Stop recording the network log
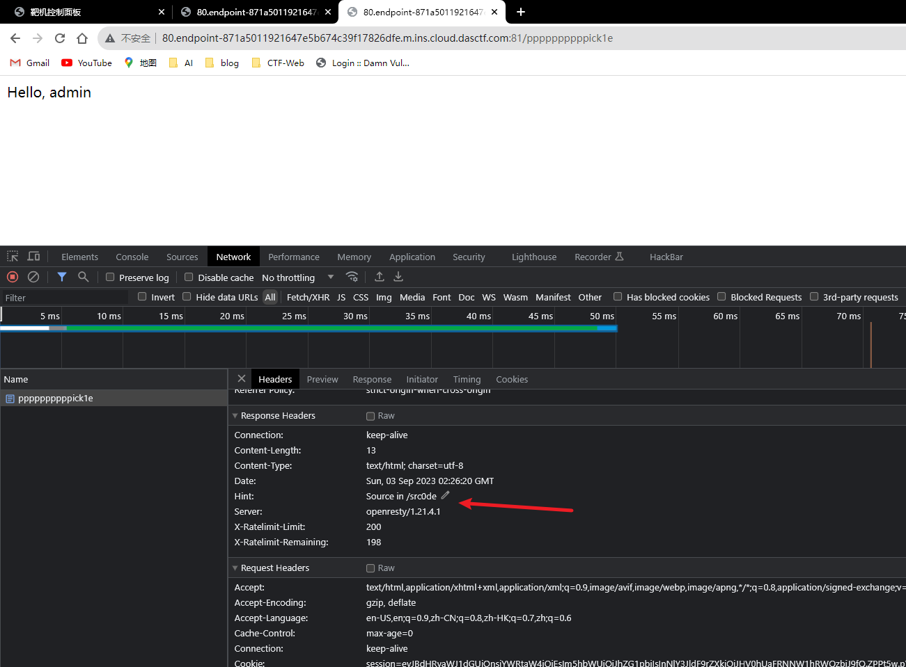Viewport: 906px width, 667px height. tap(13, 277)
